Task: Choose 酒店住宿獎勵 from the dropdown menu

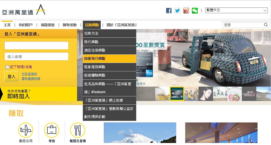Action: [109, 50]
